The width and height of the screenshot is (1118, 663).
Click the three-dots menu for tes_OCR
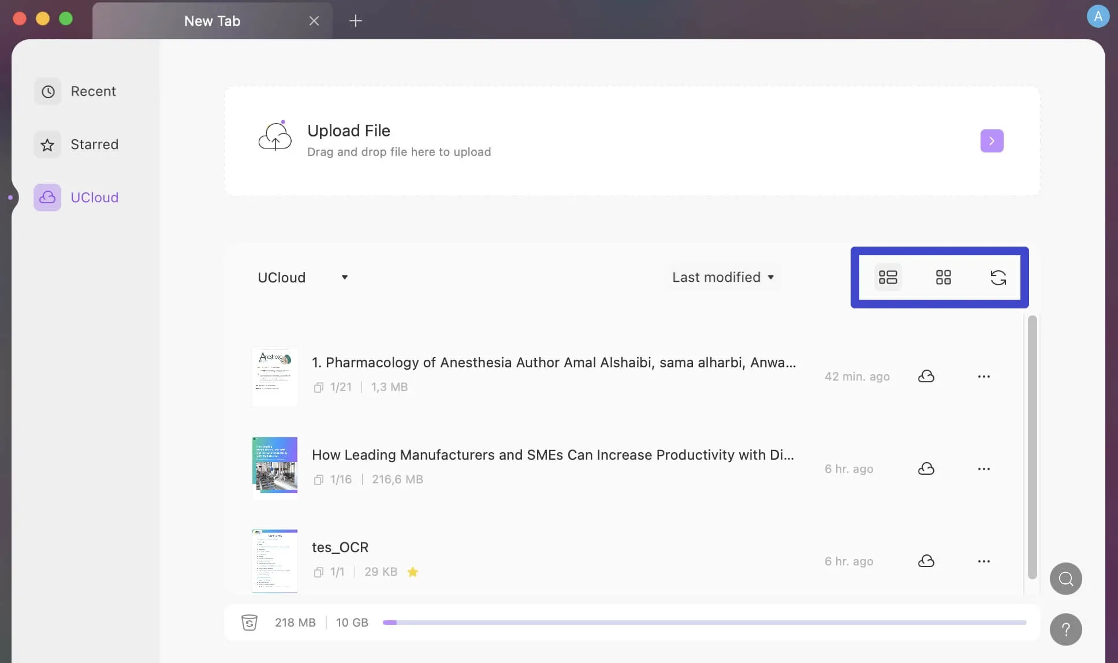pyautogui.click(x=983, y=561)
